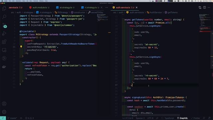Open the File menu in macOS menu bar

coord(10,1)
